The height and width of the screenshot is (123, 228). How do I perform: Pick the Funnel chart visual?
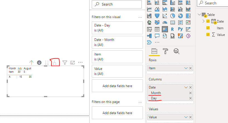tap(157, 16)
